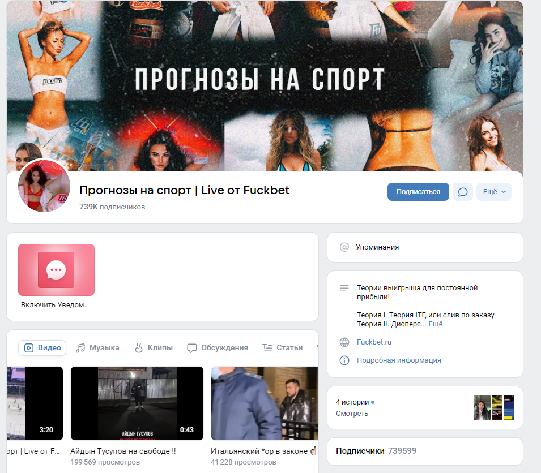
Task: Open Подробная информация link
Action: [398, 360]
